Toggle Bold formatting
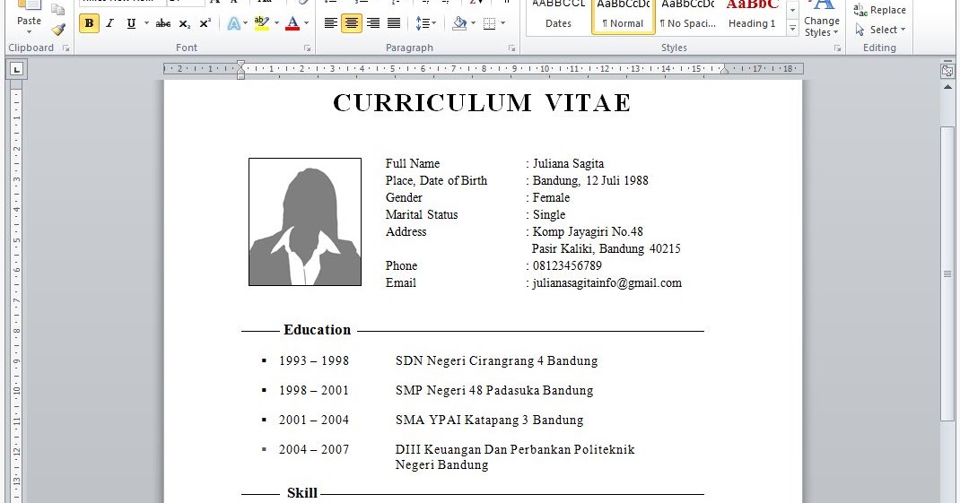 coord(89,23)
